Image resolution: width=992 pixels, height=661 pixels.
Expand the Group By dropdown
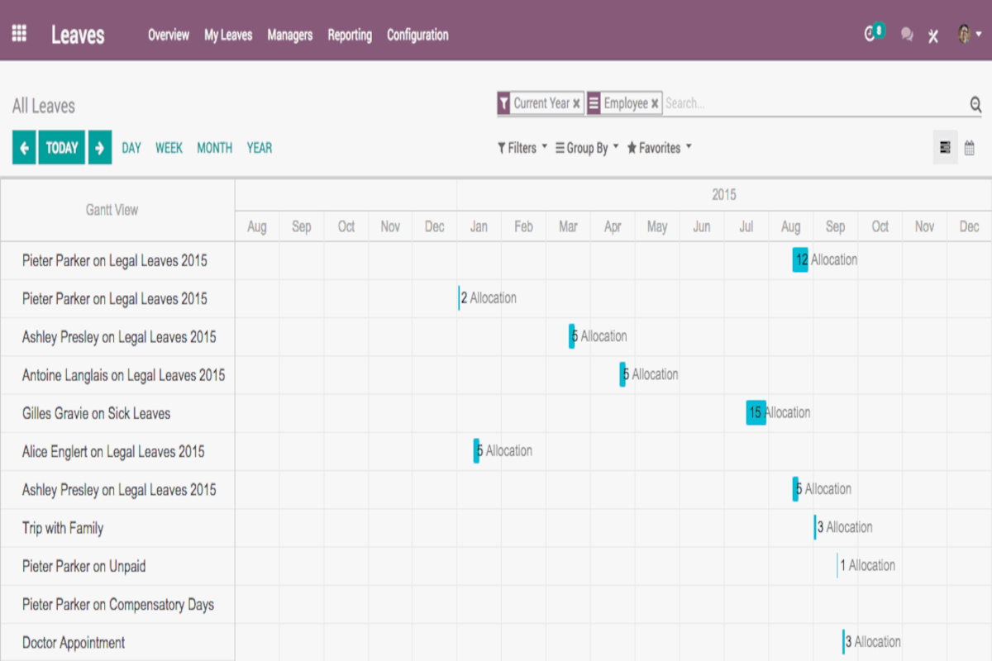click(x=587, y=148)
